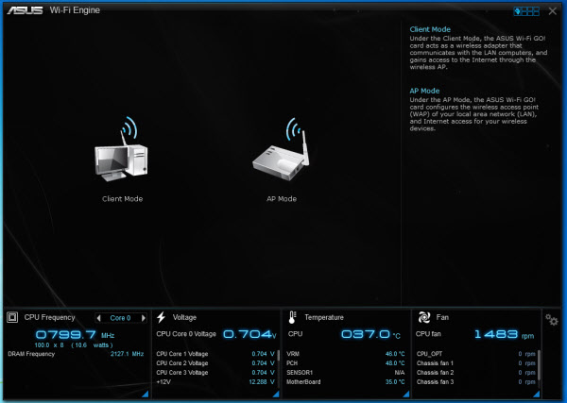This screenshot has width=567, height=403.
Task: Click the CPU Frequency panel title
Action: click(x=49, y=317)
